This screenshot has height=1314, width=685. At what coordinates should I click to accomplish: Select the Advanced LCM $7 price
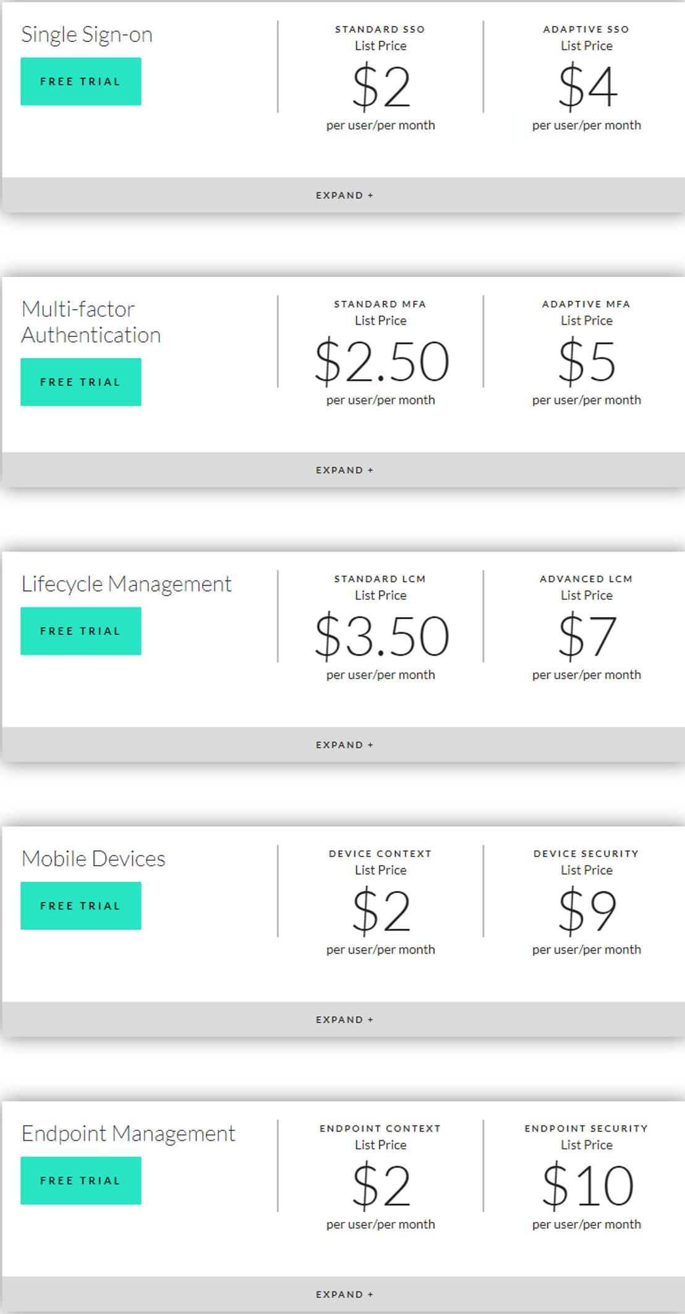[585, 637]
